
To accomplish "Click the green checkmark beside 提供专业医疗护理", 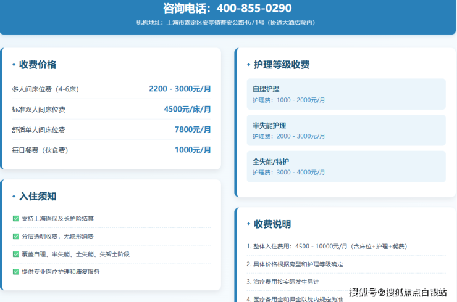I will pyautogui.click(x=16, y=272).
